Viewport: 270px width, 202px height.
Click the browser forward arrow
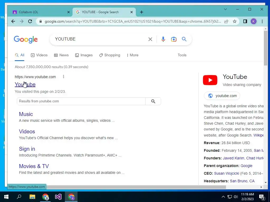click(x=22, y=21)
